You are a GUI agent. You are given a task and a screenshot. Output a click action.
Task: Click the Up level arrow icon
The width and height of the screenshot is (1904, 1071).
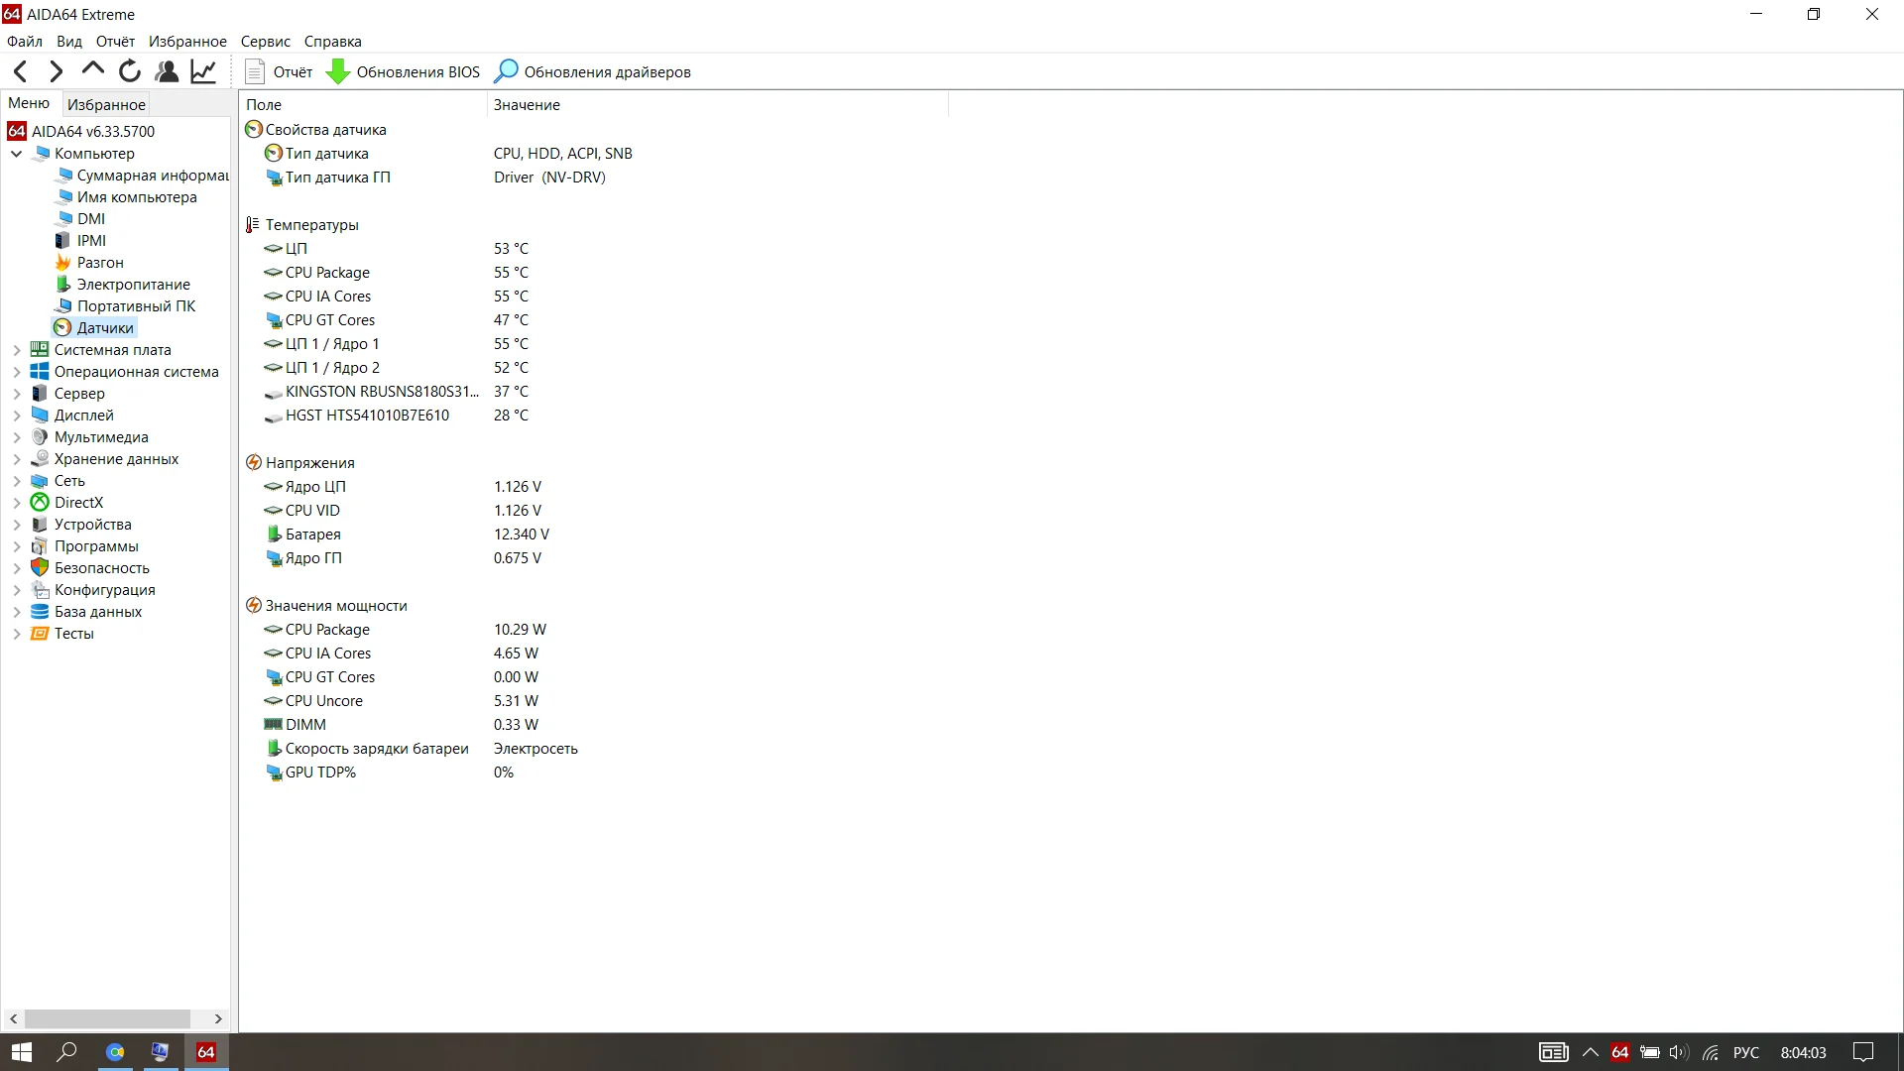[x=93, y=69]
